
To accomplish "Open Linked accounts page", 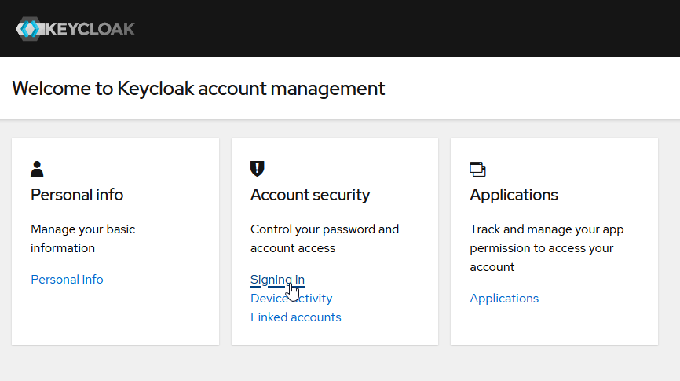I will click(295, 317).
